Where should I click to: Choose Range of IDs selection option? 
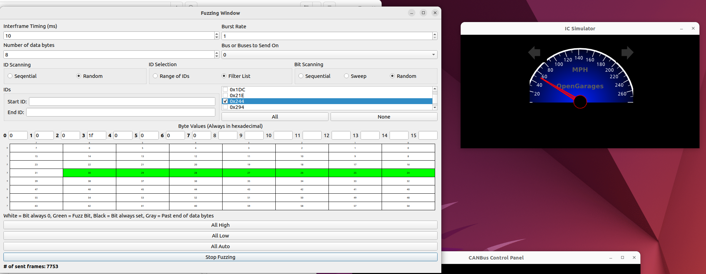click(155, 76)
